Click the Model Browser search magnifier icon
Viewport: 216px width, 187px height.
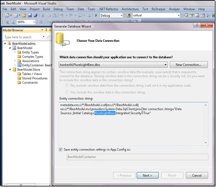[x=49, y=37]
